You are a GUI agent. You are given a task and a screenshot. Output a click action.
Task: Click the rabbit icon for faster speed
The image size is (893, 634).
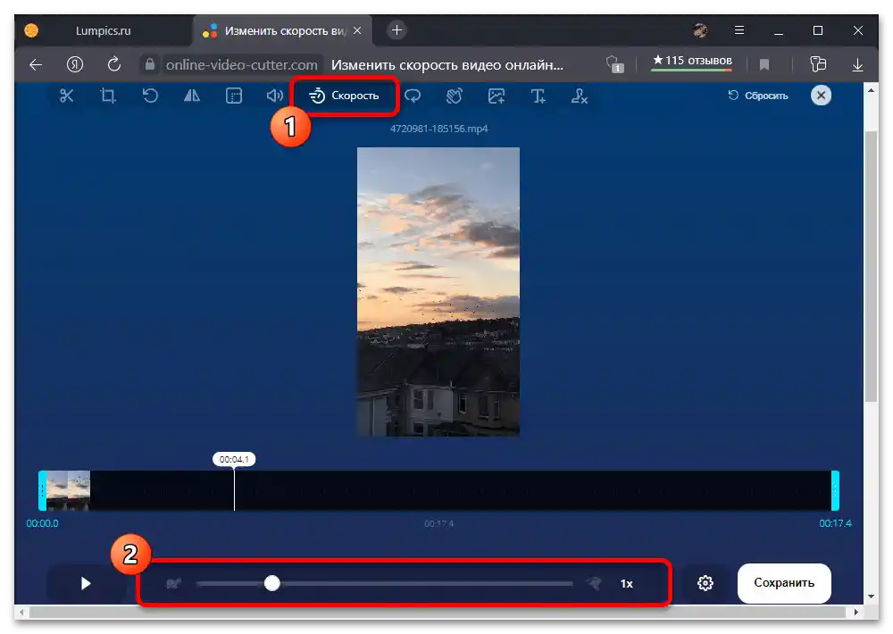[594, 583]
